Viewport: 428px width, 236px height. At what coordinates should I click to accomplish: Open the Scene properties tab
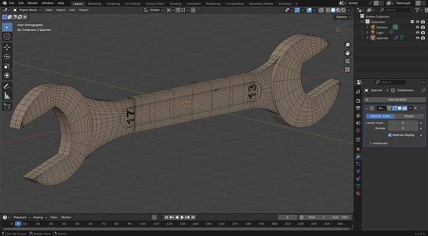click(358, 123)
